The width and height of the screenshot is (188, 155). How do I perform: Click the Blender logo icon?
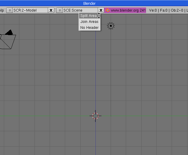pyautogui.click(x=107, y=10)
